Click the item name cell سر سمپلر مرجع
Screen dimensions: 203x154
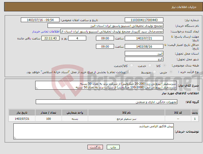126,119
